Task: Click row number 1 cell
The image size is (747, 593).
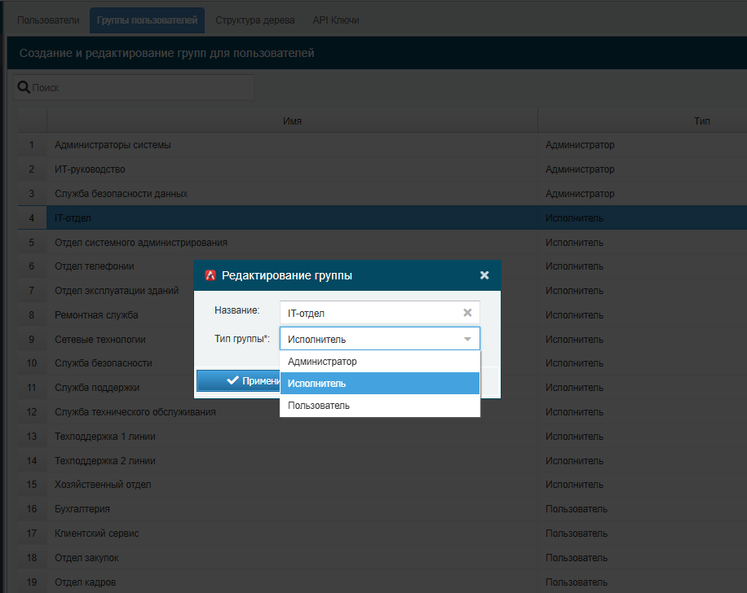Action: click(32, 145)
